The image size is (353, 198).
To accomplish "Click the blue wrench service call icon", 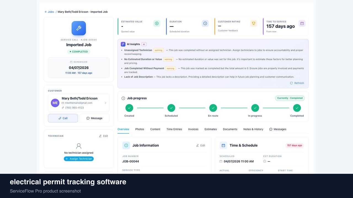I will coord(79,28).
